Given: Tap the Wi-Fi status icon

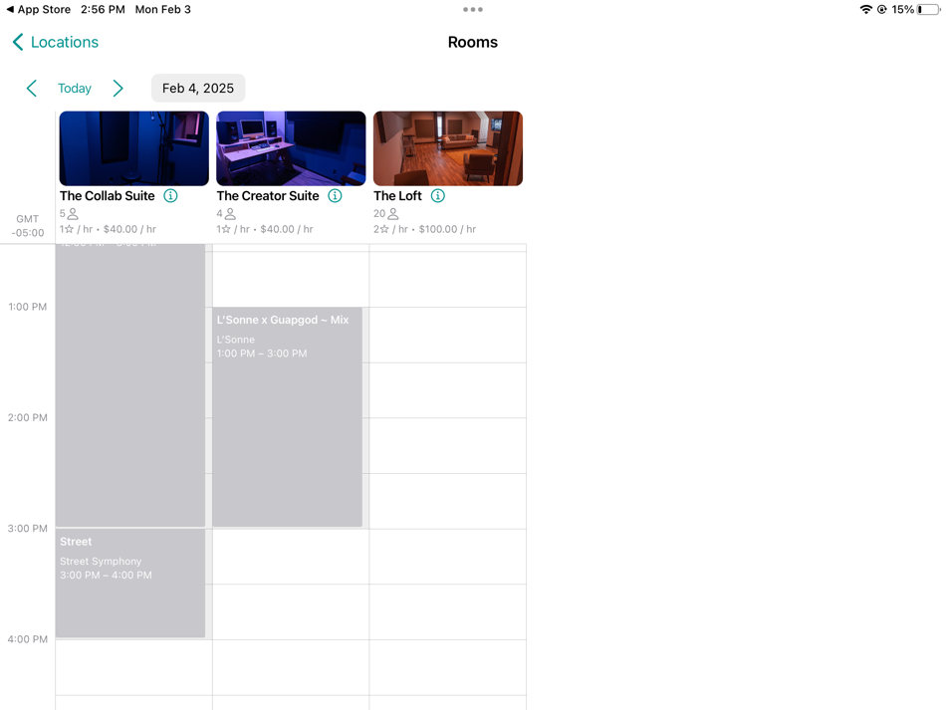Looking at the screenshot, I should point(865,10).
